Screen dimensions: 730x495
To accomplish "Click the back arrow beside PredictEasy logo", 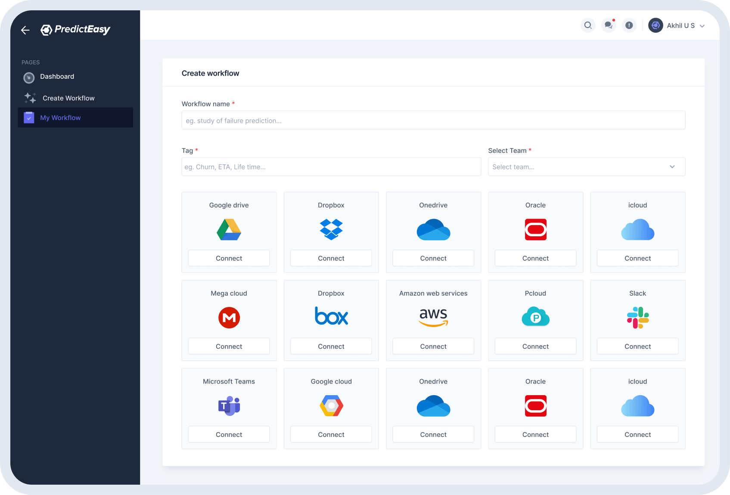I will [x=25, y=30].
